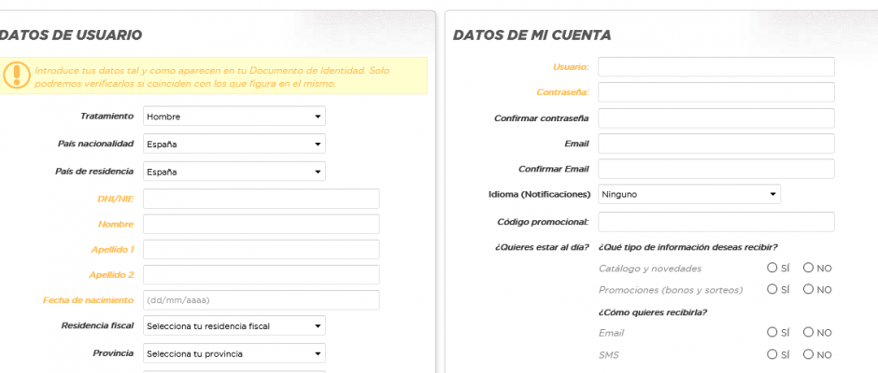This screenshot has height=373, width=878.
Task: Click the orange 'Usuario:' label
Action: (x=571, y=67)
